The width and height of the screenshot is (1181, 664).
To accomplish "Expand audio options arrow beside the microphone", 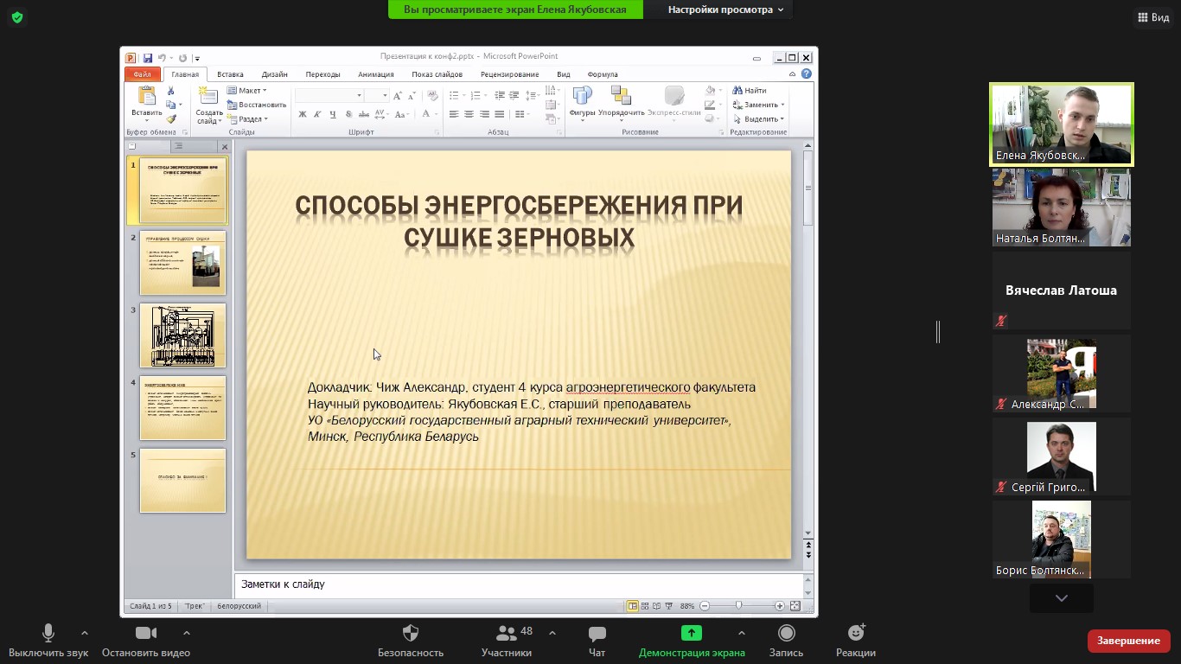I will coord(85,633).
